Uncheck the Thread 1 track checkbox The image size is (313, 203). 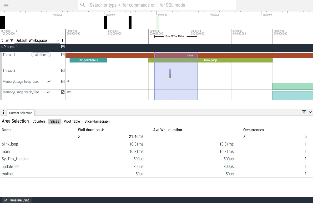[63, 55]
